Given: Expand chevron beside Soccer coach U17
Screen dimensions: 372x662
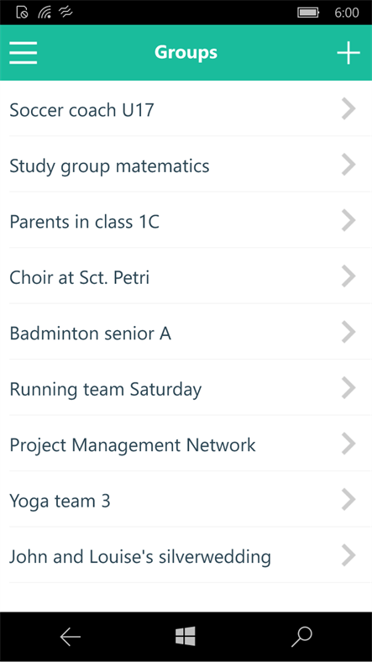Looking at the screenshot, I should (x=348, y=109).
